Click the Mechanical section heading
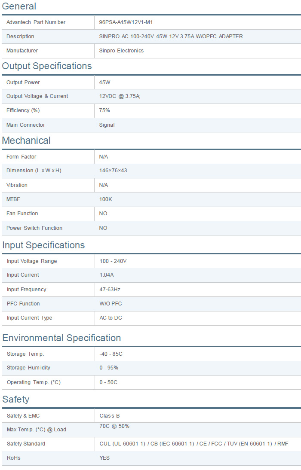This screenshot has height=470, width=301. click(x=26, y=141)
